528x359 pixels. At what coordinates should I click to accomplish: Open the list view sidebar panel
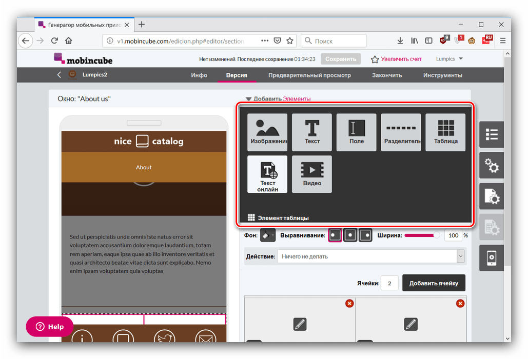(x=492, y=134)
